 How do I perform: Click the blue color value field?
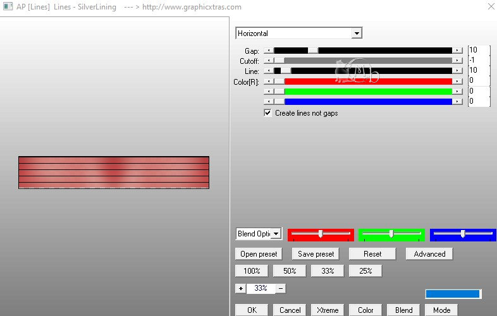(479, 101)
